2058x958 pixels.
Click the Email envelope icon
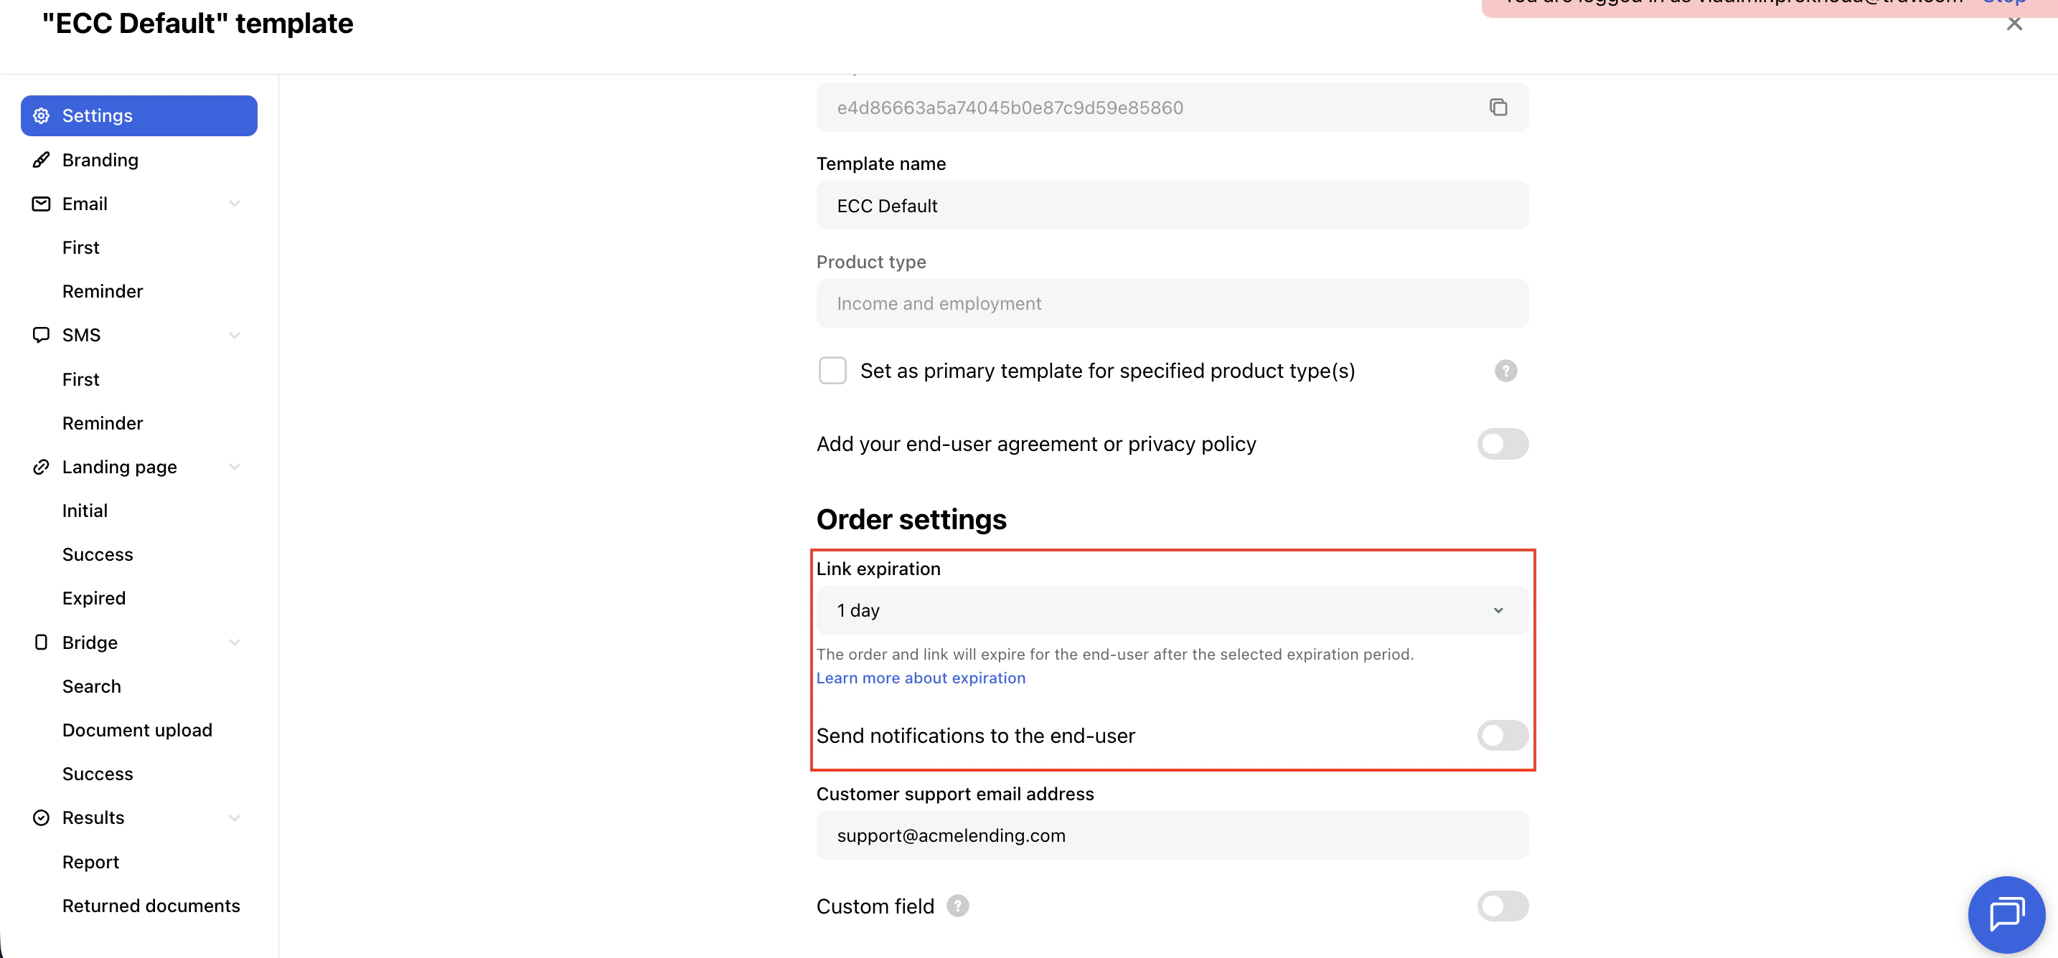[x=41, y=203]
